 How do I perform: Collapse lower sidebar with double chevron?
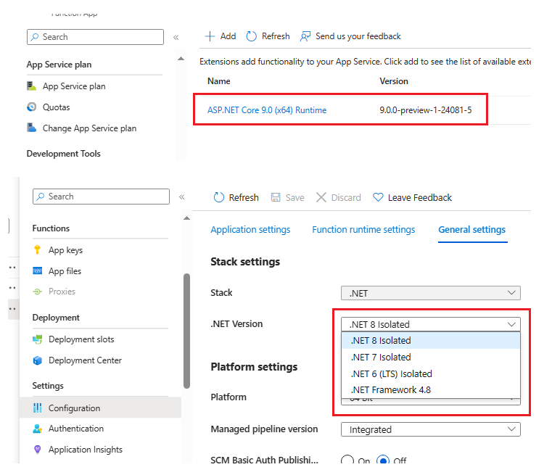tap(181, 197)
